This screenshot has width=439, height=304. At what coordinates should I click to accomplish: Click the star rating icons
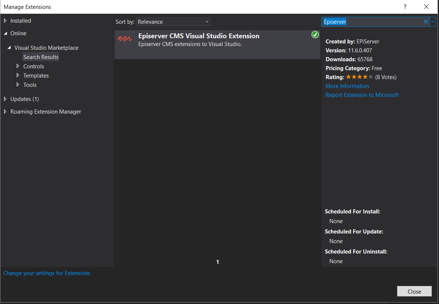359,77
